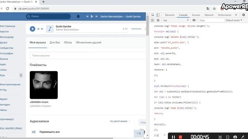Go to next song in audio player bar
Screen dimensions: 248x139
coord(42,29)
